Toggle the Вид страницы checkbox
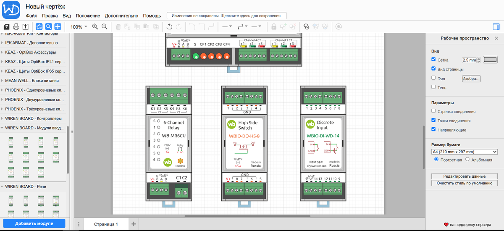 pyautogui.click(x=434, y=68)
